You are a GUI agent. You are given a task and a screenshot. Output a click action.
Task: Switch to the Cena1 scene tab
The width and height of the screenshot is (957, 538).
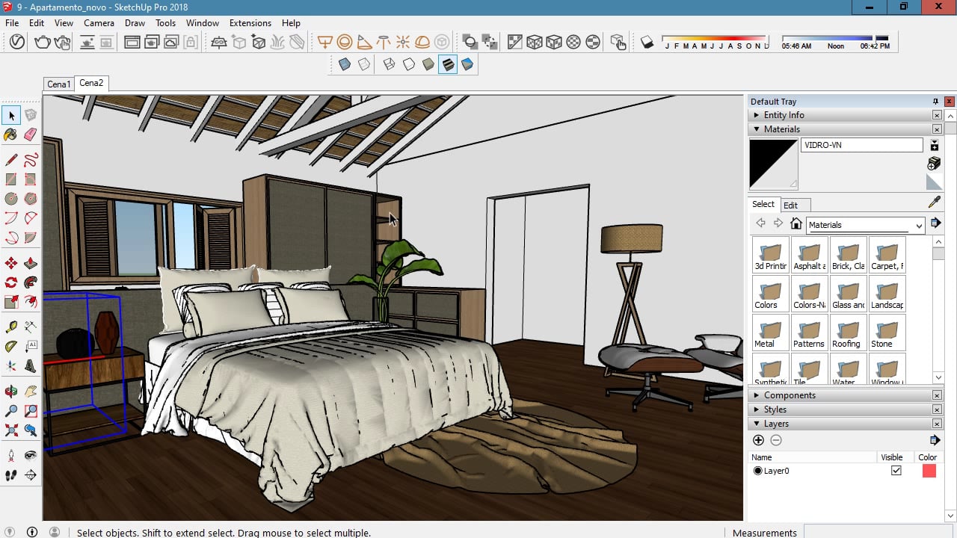58,84
